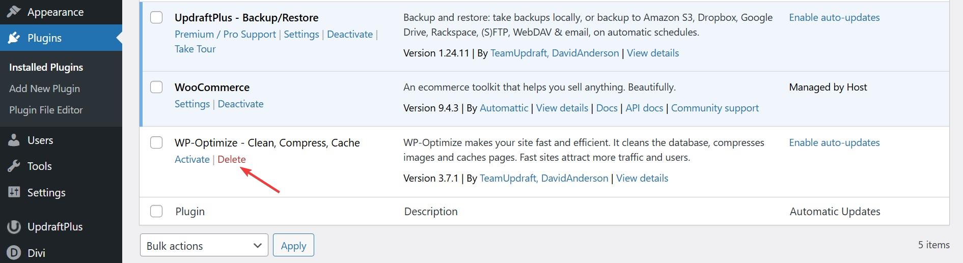This screenshot has width=963, height=263.
Task: Click the Plugins plug icon in sidebar
Action: pyautogui.click(x=14, y=38)
